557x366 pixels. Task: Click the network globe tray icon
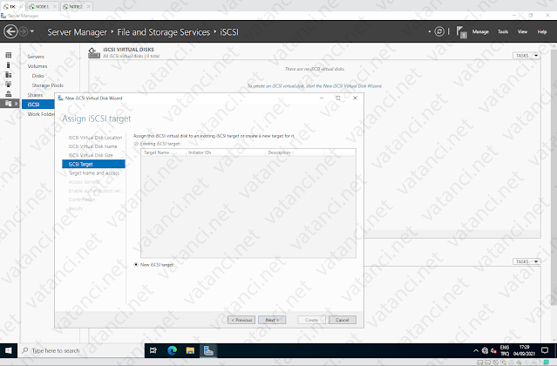[485, 350]
